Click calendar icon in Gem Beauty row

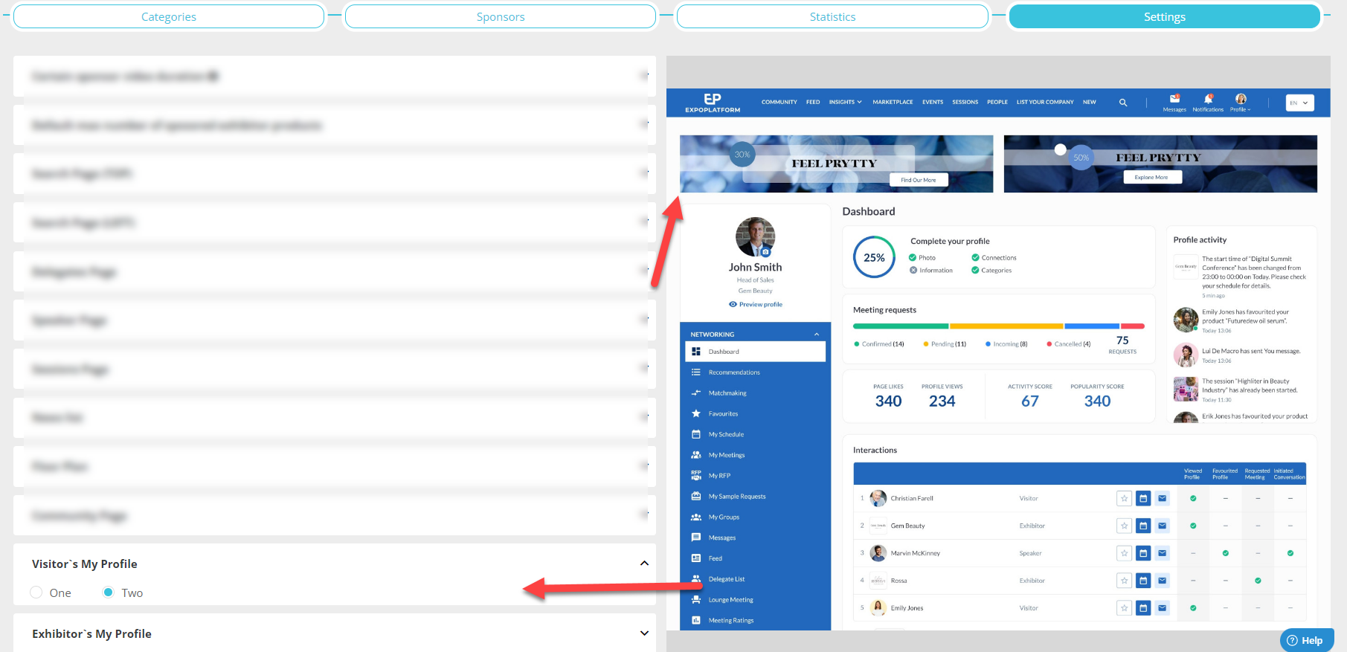pos(1143,526)
